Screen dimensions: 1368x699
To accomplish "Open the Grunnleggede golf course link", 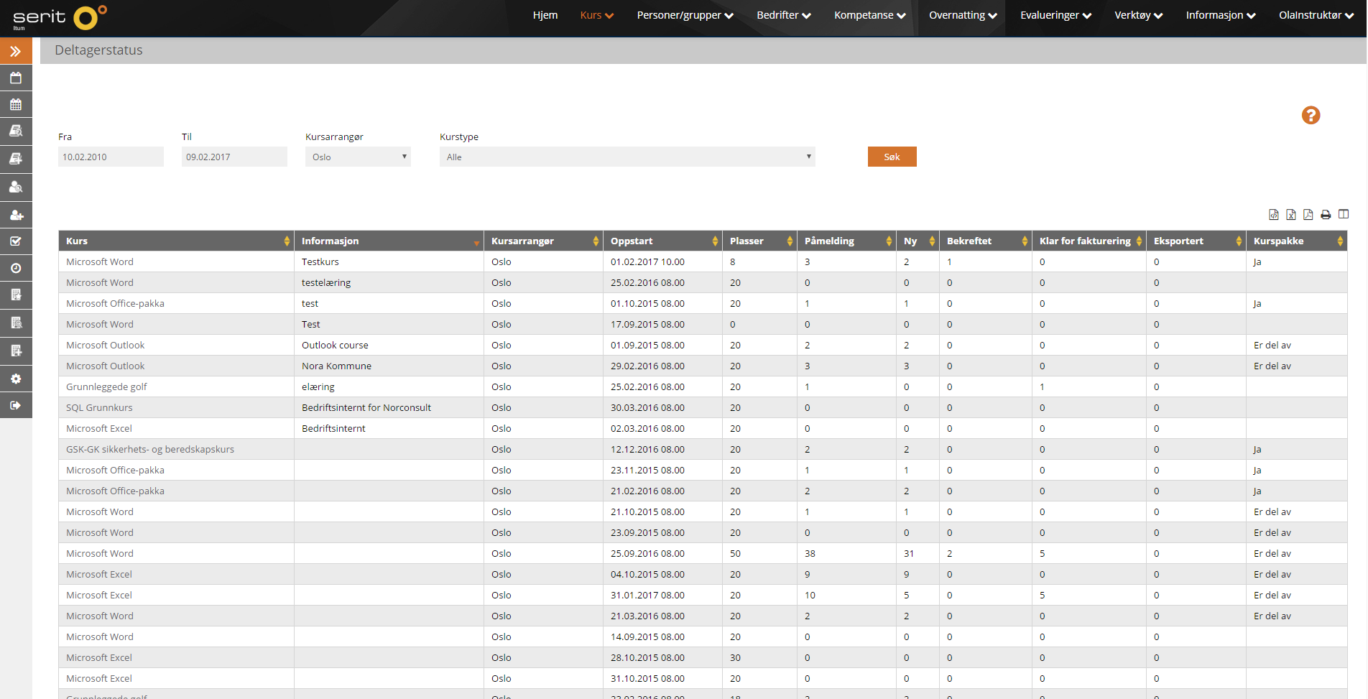I will tap(106, 386).
